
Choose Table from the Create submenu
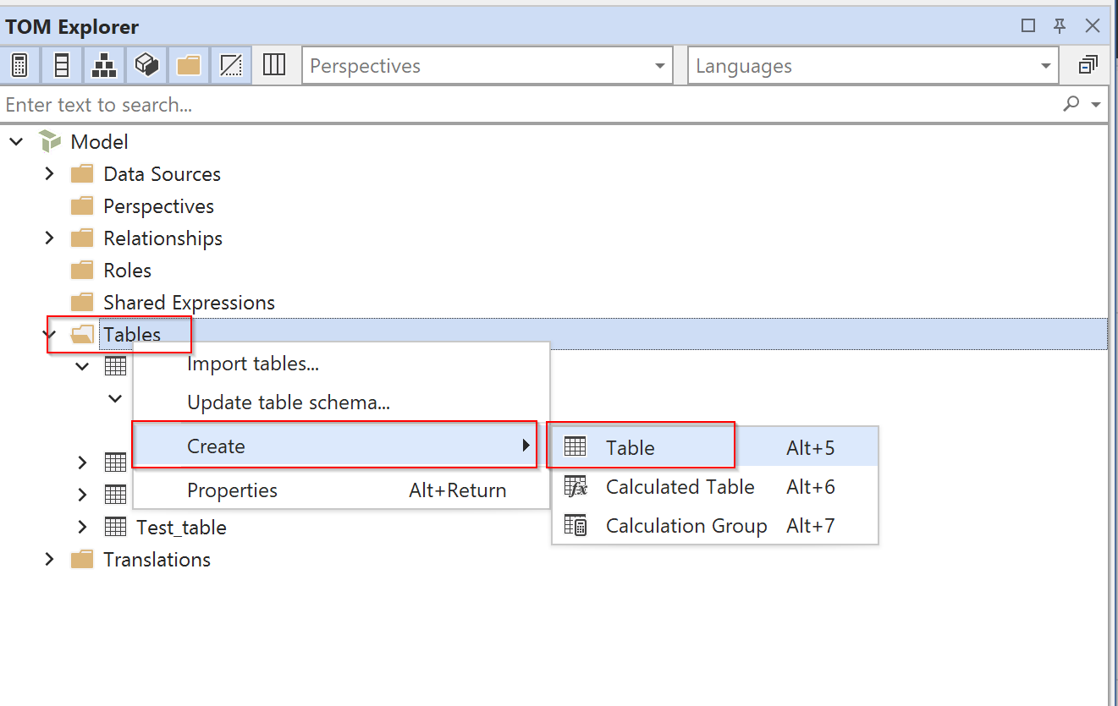[x=631, y=447]
